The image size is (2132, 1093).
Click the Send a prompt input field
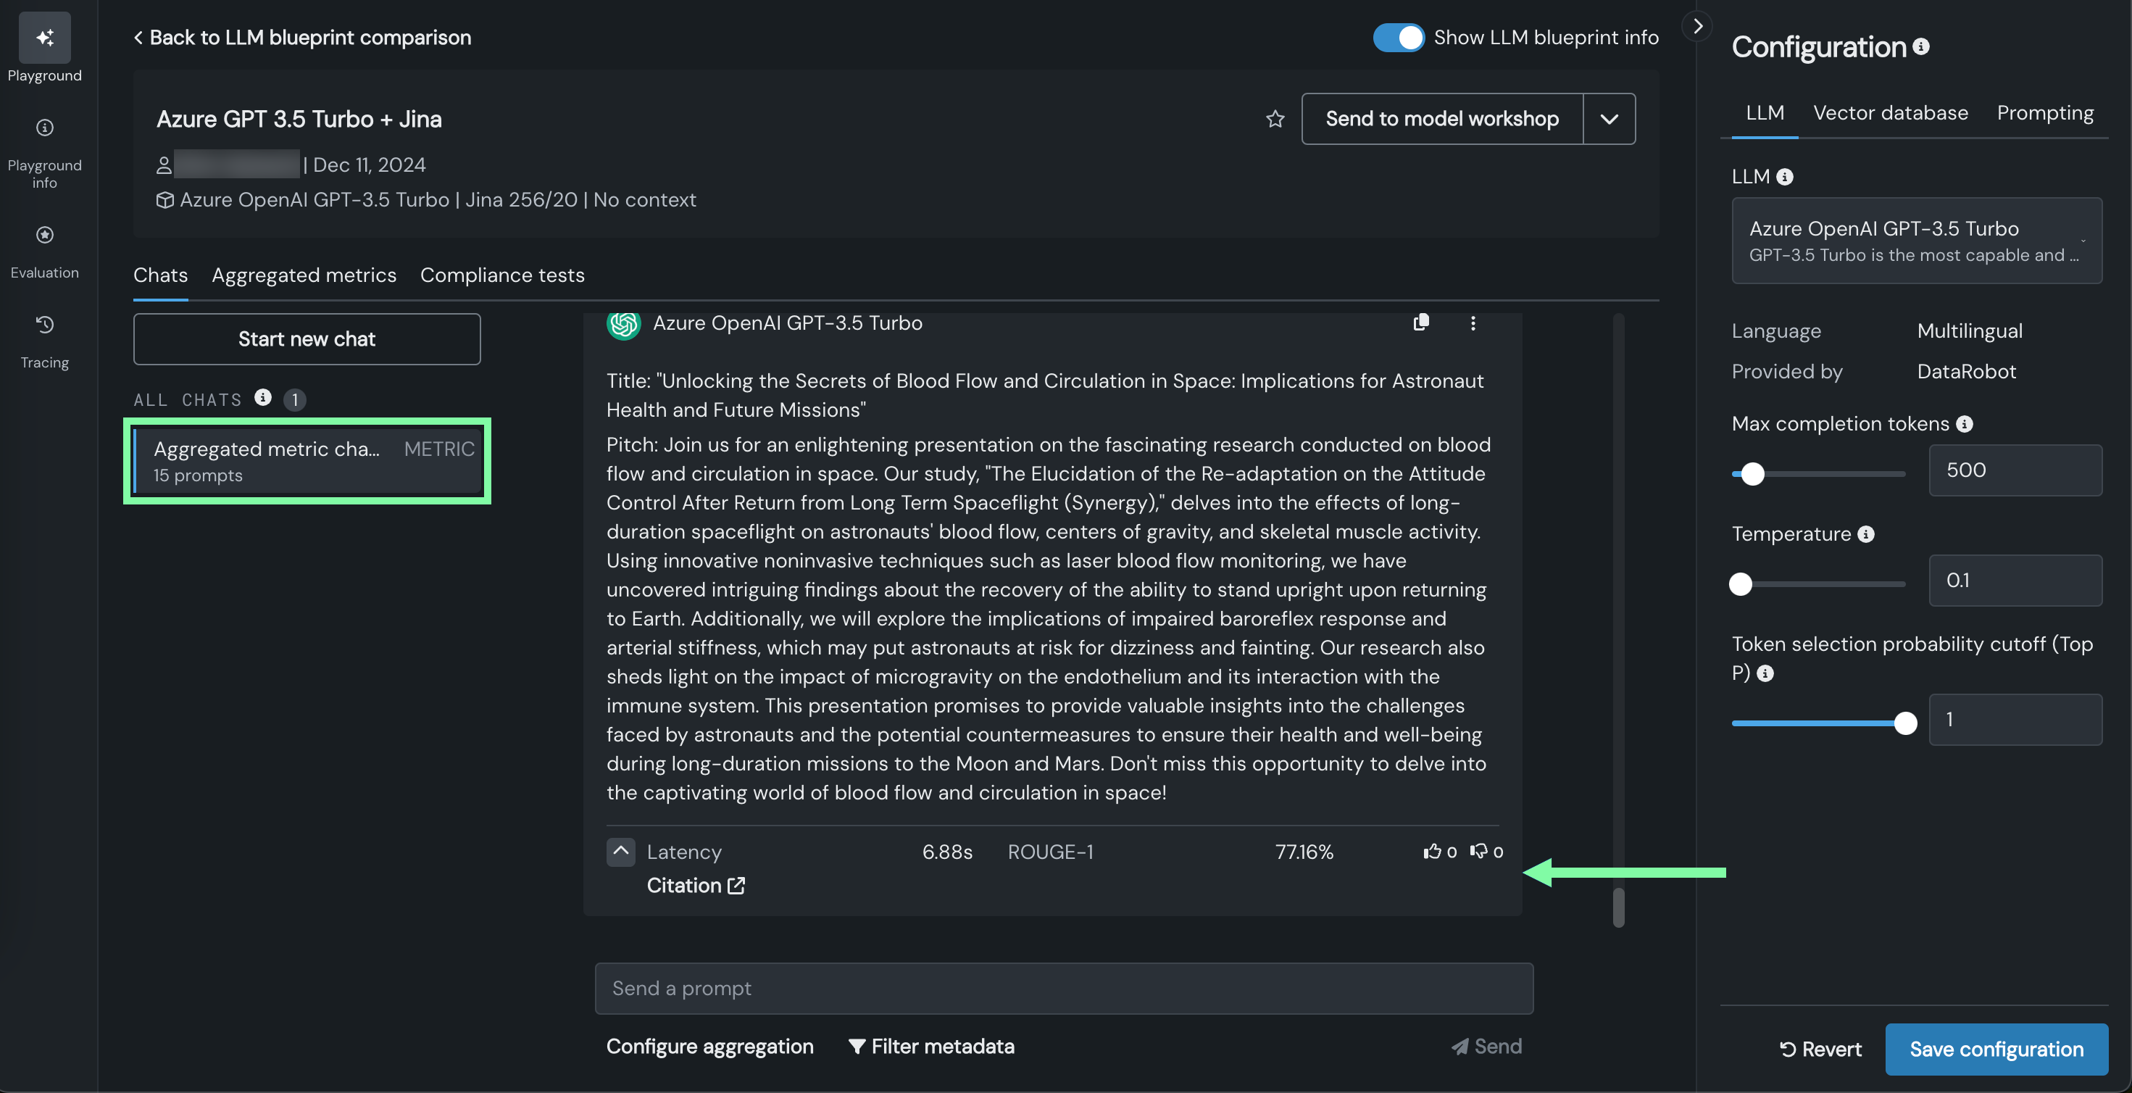(x=1064, y=988)
